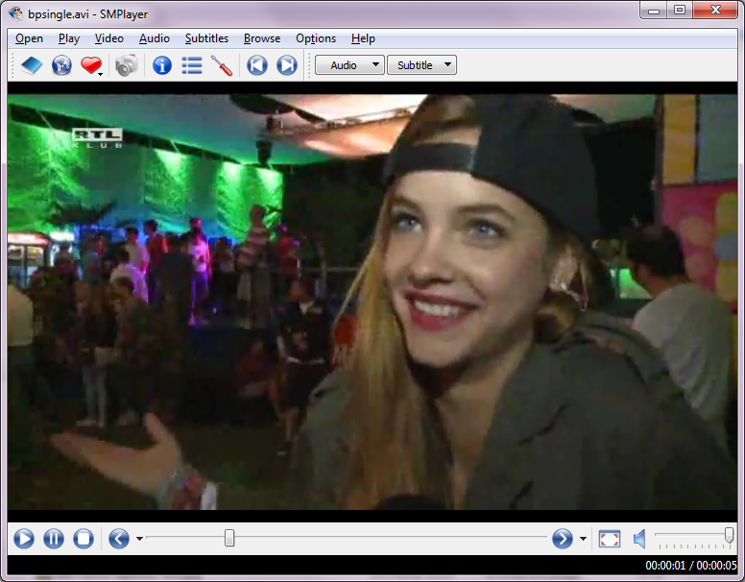Image resolution: width=745 pixels, height=582 pixels.
Task: Open the Audio track dropdown
Action: click(x=349, y=65)
